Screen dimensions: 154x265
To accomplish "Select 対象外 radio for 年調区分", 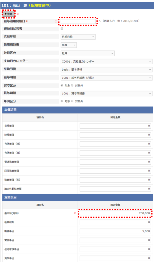I will [72, 101].
